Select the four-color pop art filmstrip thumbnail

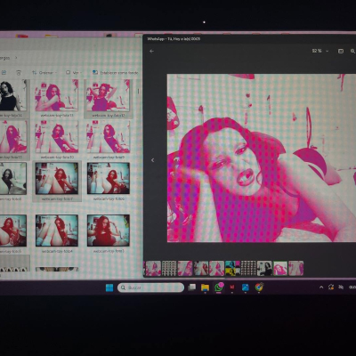pos(232,268)
